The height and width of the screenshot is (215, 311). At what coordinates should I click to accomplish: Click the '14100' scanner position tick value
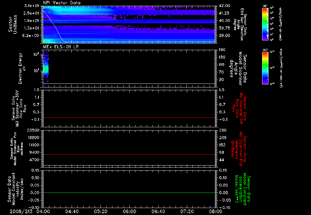[x=33, y=145]
